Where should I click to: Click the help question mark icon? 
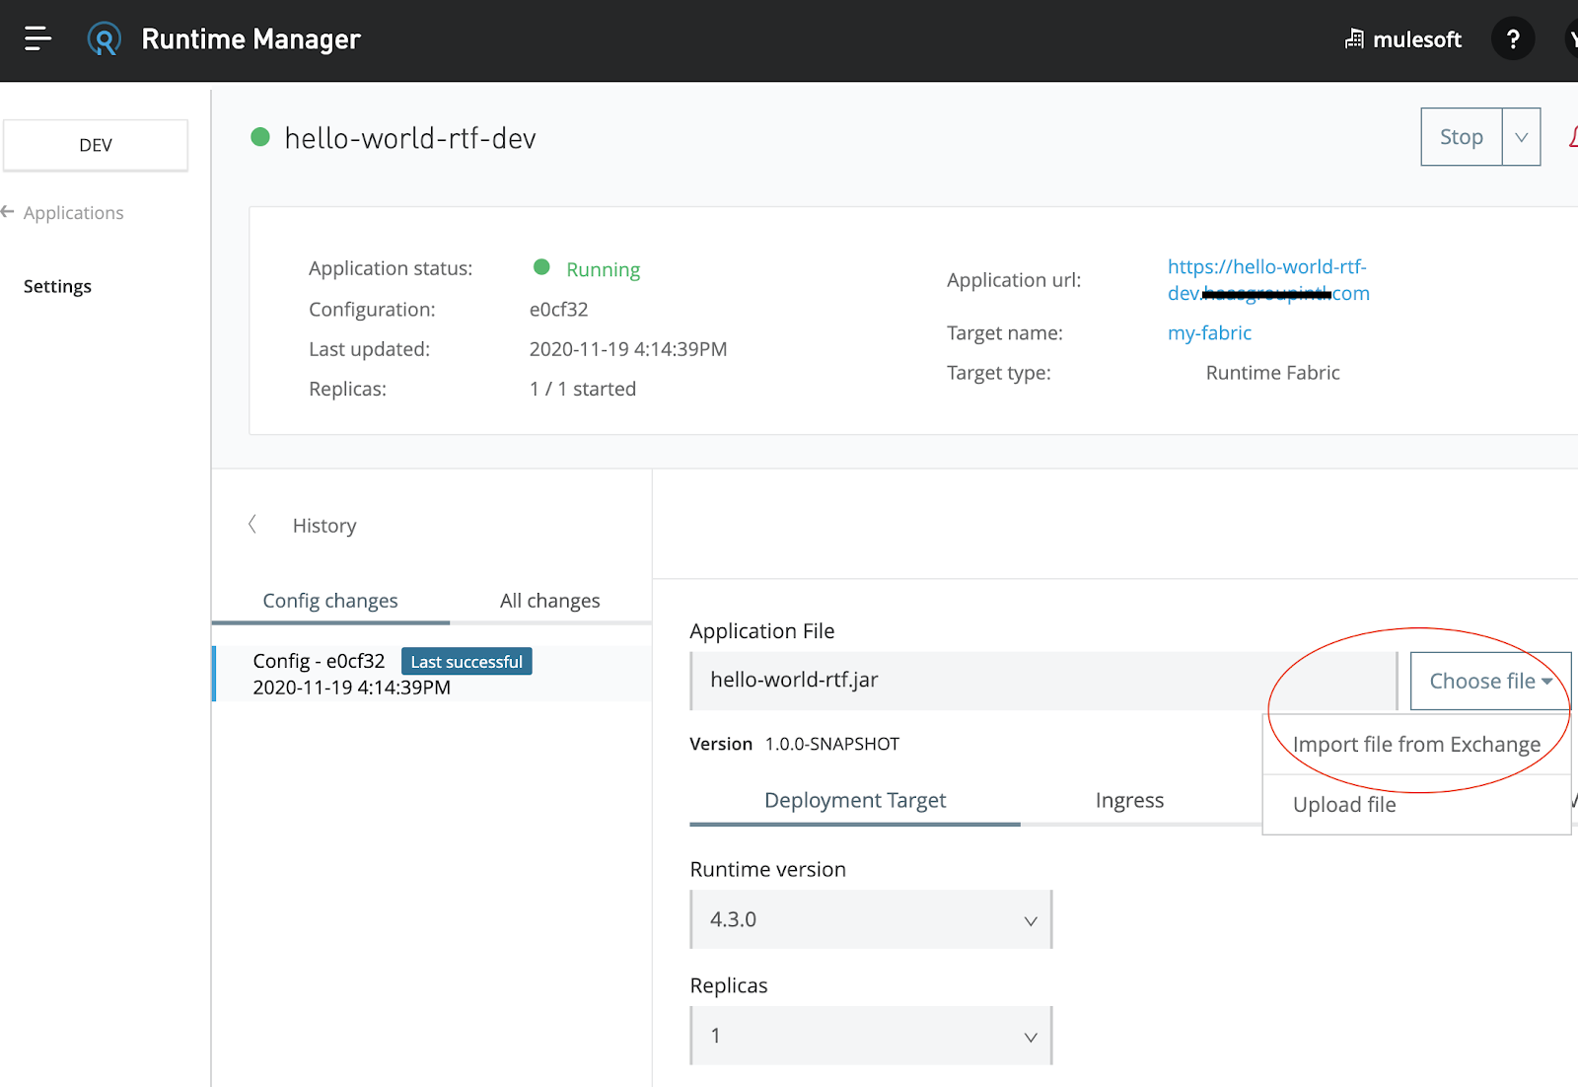[x=1512, y=39]
